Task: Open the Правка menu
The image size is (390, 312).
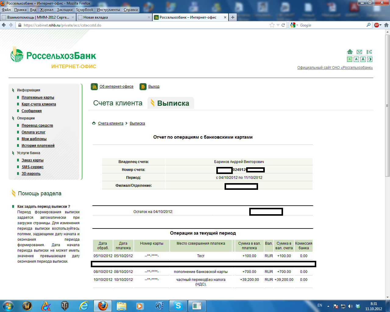Action: [x=20, y=10]
